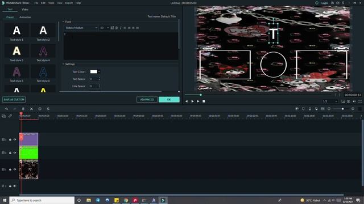Open Telegram from the taskbar
This screenshot has height=204, width=364.
pos(98,200)
